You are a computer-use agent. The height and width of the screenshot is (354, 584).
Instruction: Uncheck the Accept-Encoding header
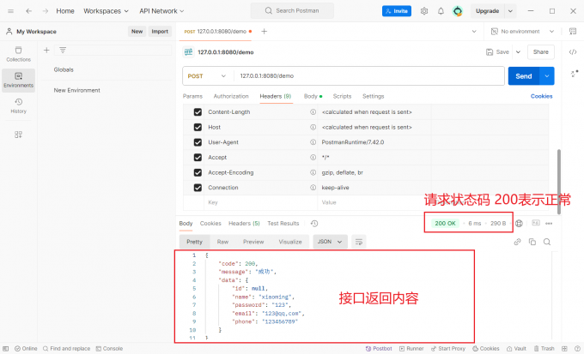[x=198, y=172]
